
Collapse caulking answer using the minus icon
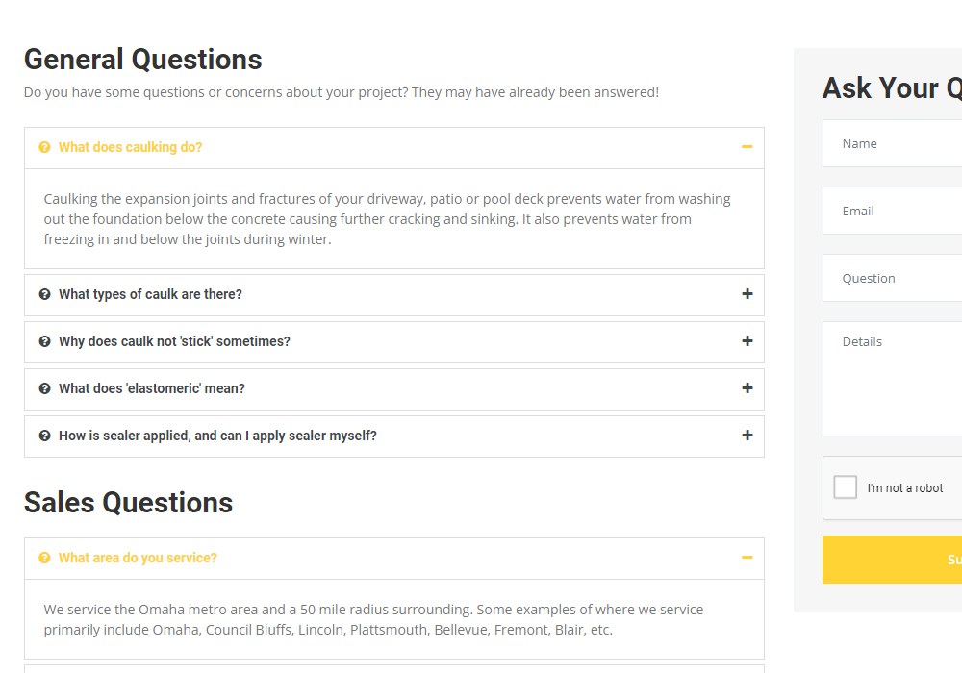click(x=747, y=147)
